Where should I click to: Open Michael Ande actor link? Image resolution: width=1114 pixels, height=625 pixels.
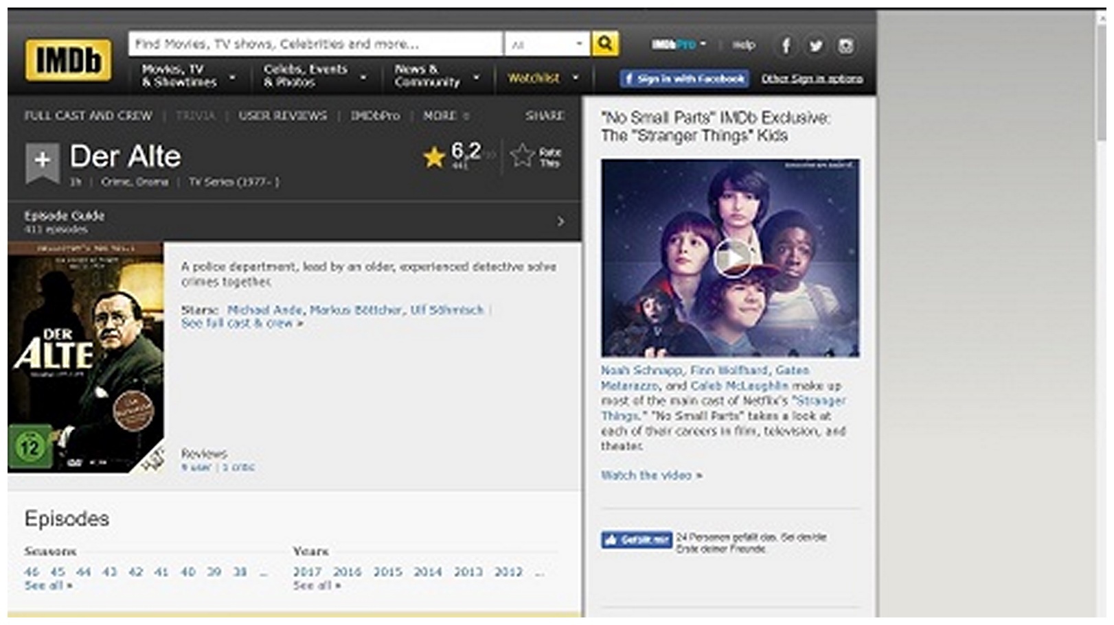pos(264,310)
